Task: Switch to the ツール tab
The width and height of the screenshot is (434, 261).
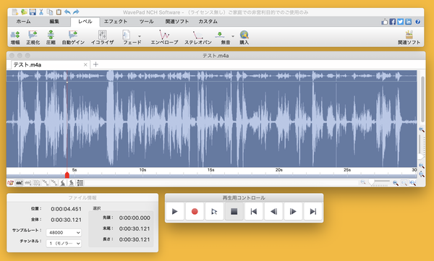Action: [146, 21]
